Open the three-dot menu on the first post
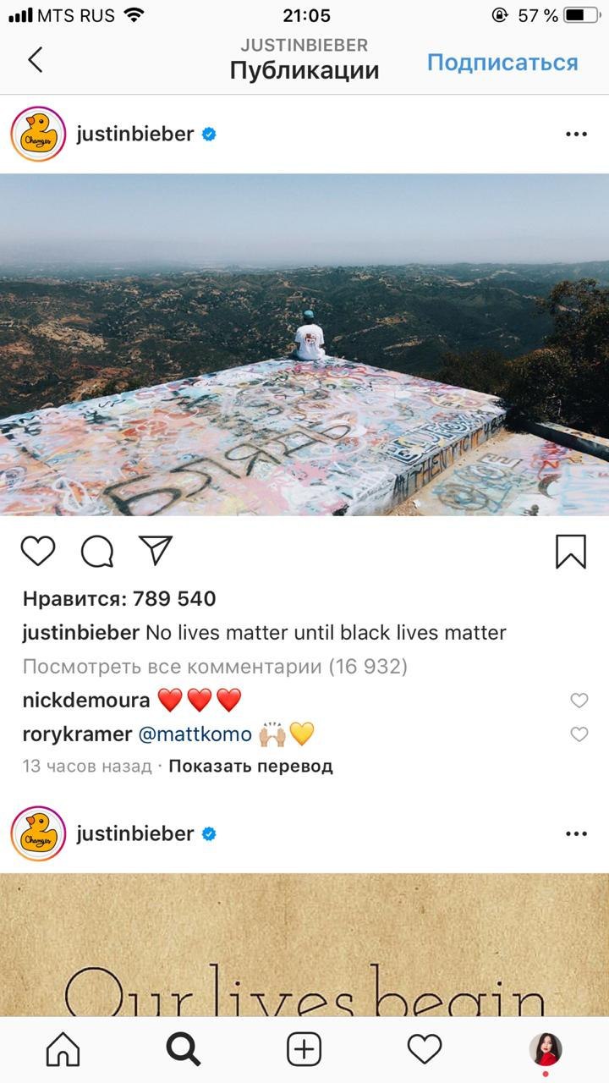This screenshot has height=1083, width=609. click(x=576, y=134)
